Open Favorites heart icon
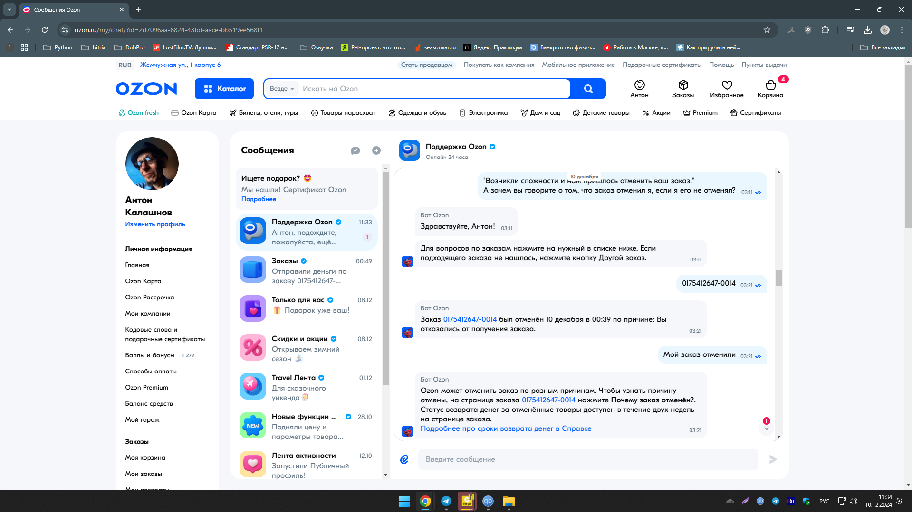This screenshot has width=912, height=512. (x=727, y=89)
